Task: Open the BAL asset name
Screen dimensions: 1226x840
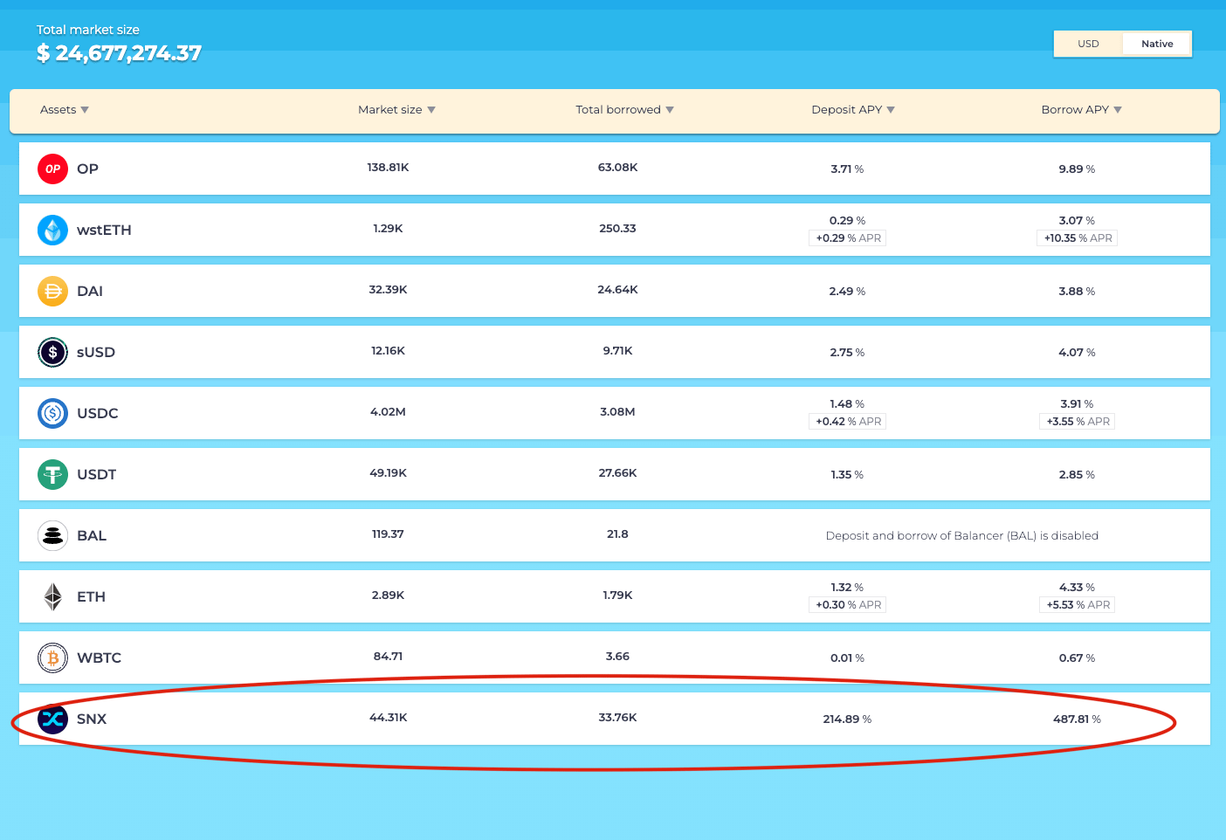Action: click(x=92, y=535)
